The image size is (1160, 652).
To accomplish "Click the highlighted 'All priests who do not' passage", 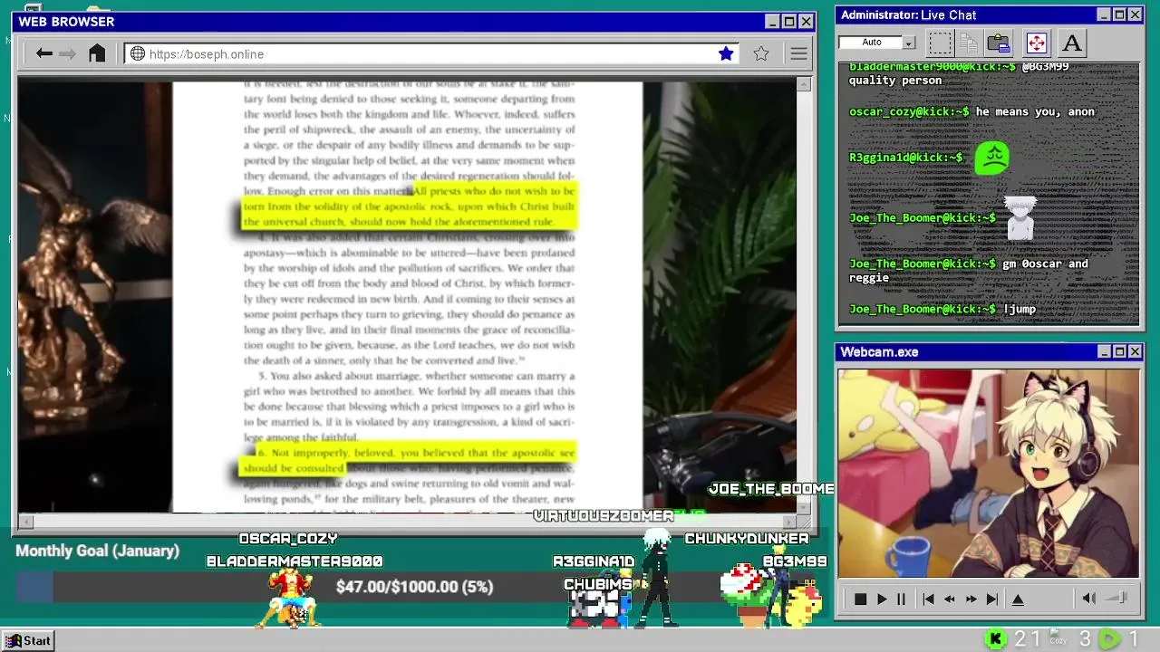I will click(x=409, y=206).
